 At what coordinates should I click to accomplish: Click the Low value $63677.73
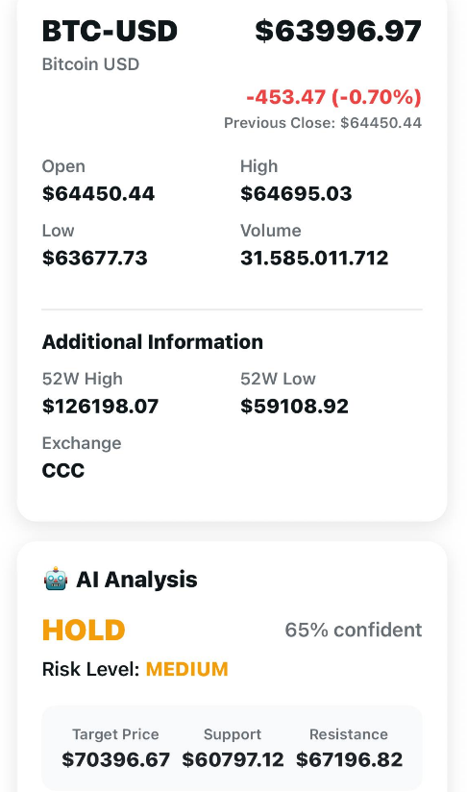(x=95, y=258)
